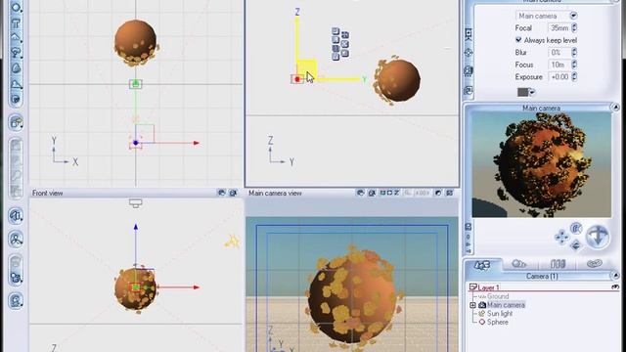This screenshot has height=352, width=626.
Task: Click the last icon in Main camera view header
Action: [450, 194]
